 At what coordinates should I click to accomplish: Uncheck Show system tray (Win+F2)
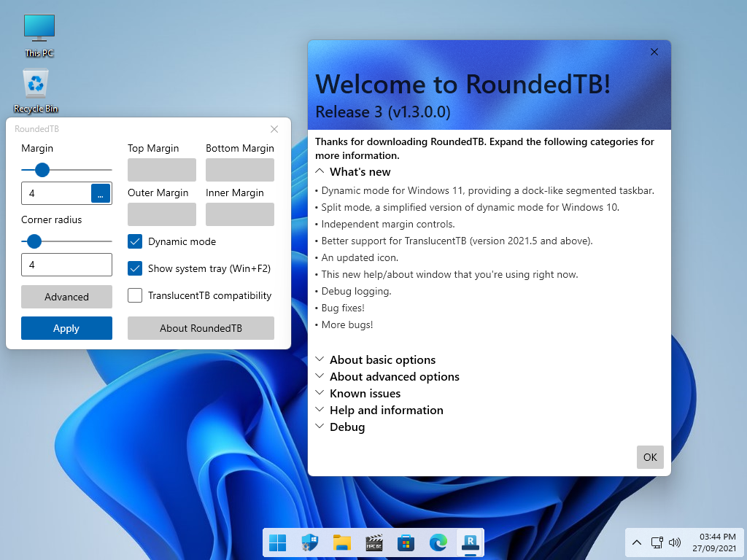pyautogui.click(x=135, y=268)
